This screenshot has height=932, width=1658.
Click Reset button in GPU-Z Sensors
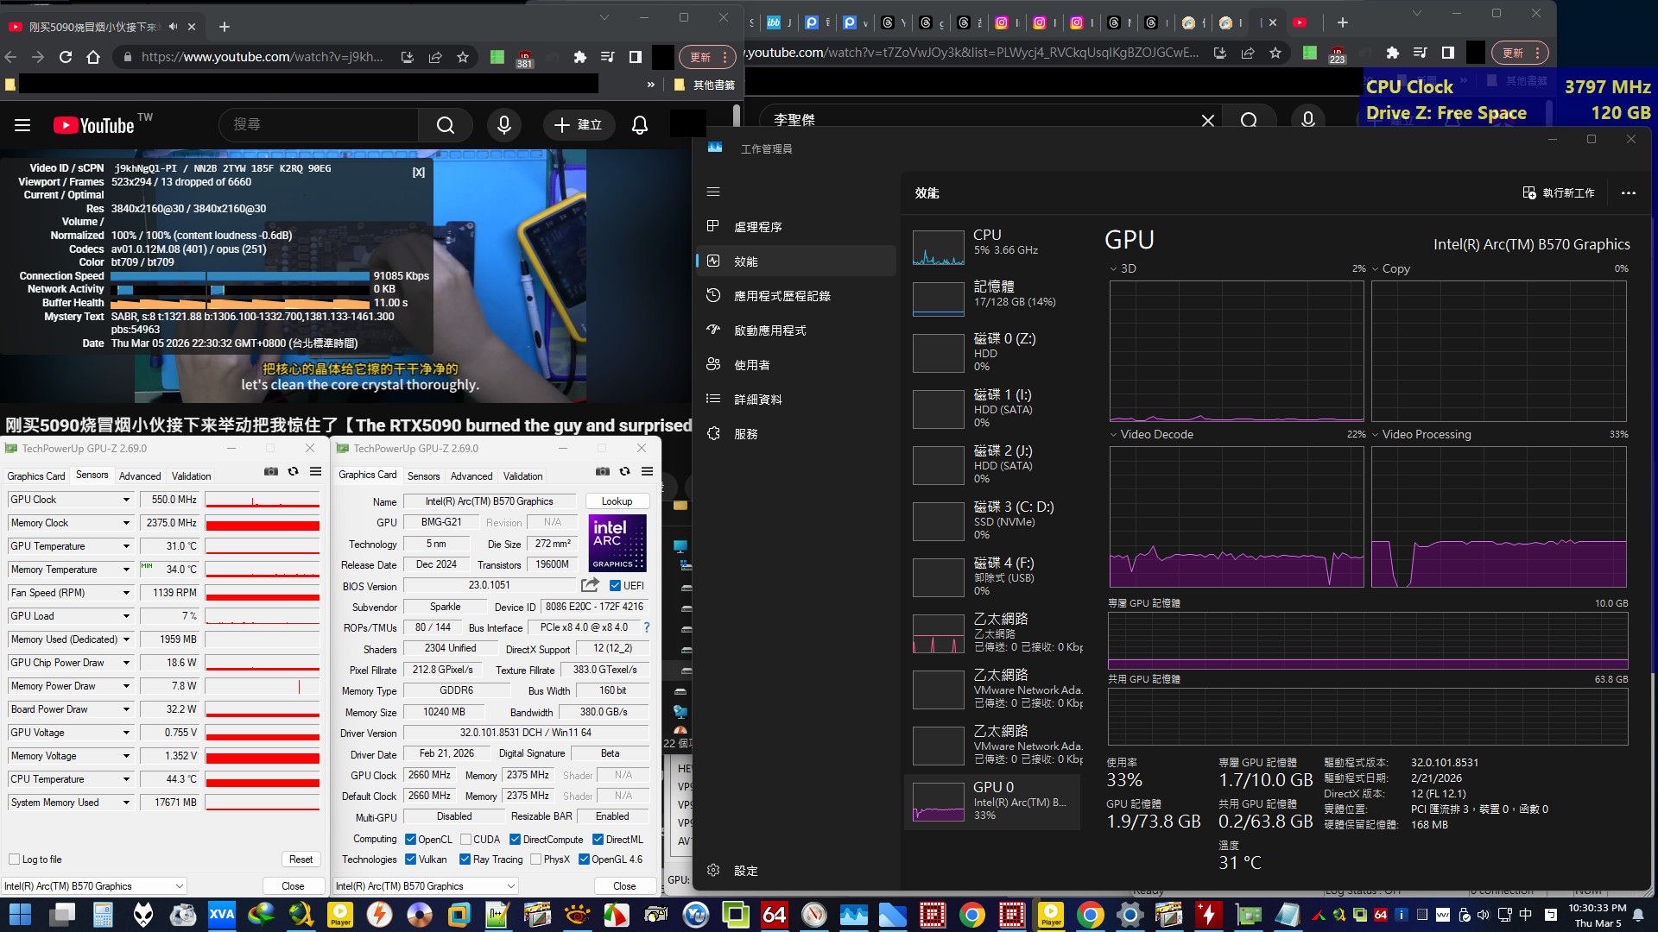coord(301,860)
